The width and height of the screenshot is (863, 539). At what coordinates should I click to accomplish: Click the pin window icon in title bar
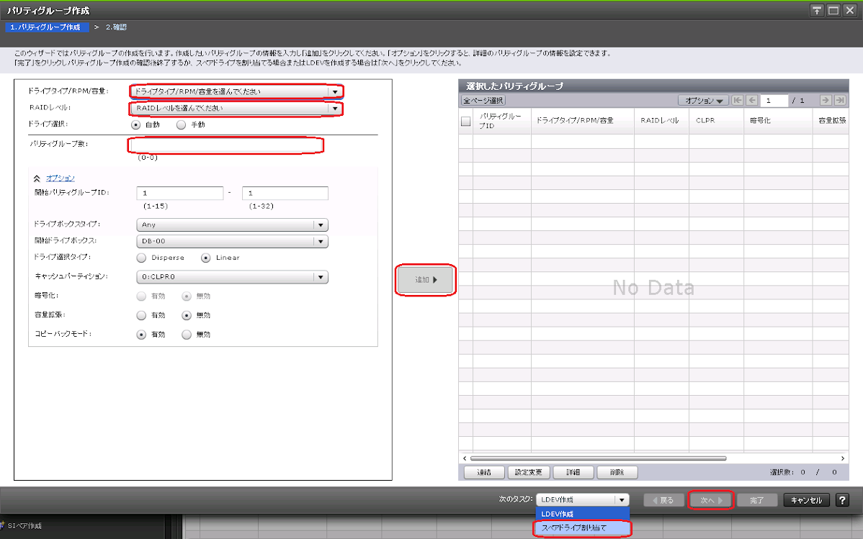[817, 10]
